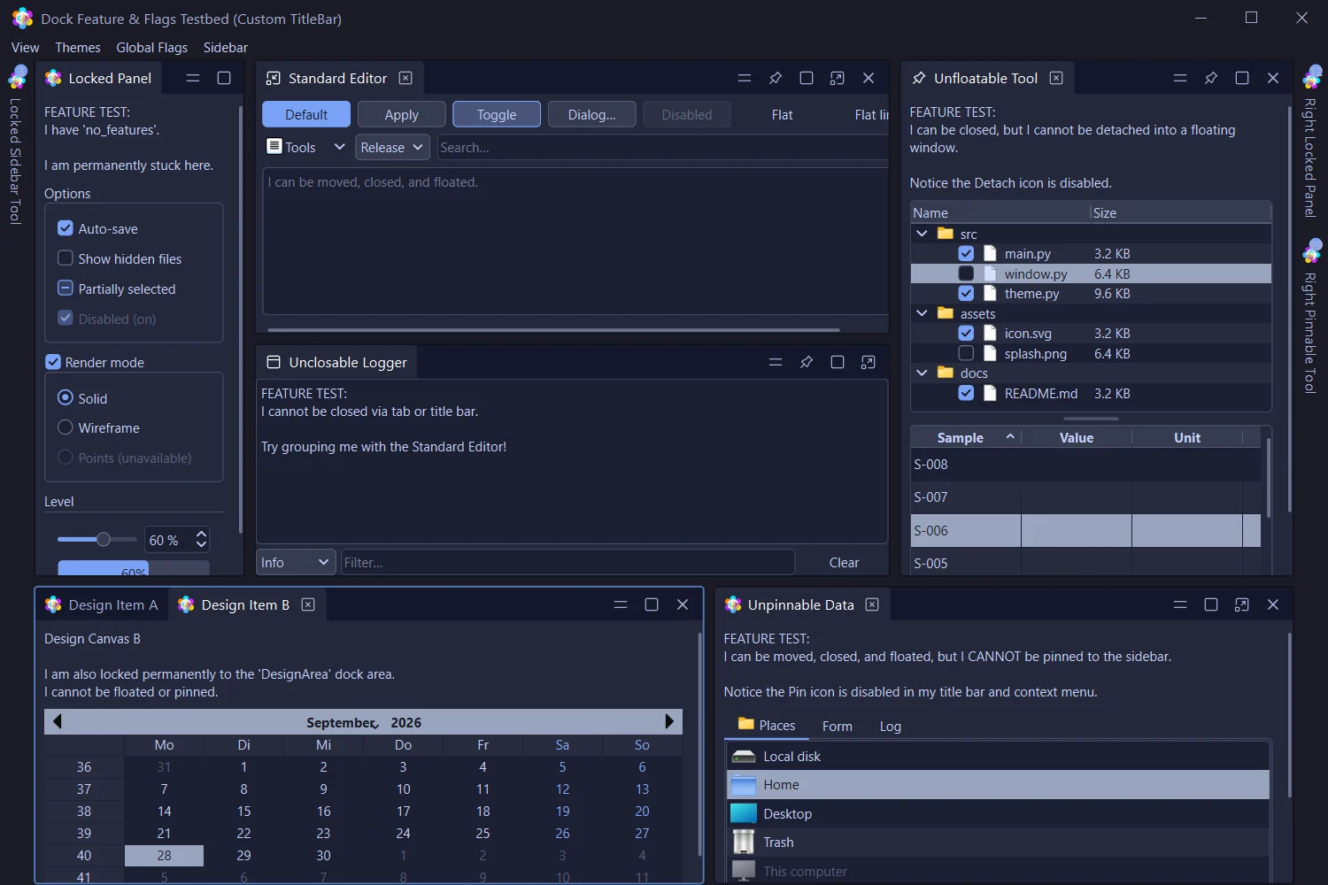1328x885 pixels.
Task: Open the September month selector in calendar
Action: coord(342,722)
